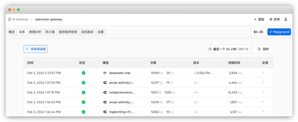Open the 添加 menu in header
298x122 pixels.
[x=259, y=19]
